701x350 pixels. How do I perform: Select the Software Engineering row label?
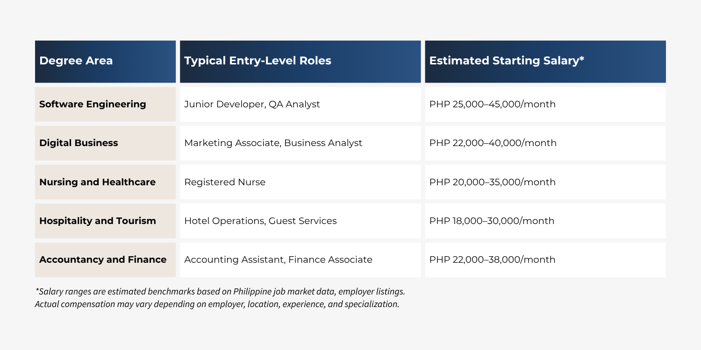tap(105, 104)
